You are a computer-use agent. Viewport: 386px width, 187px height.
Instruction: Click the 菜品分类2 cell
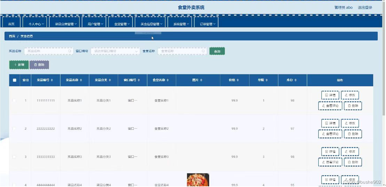pyautogui.click(x=104, y=129)
